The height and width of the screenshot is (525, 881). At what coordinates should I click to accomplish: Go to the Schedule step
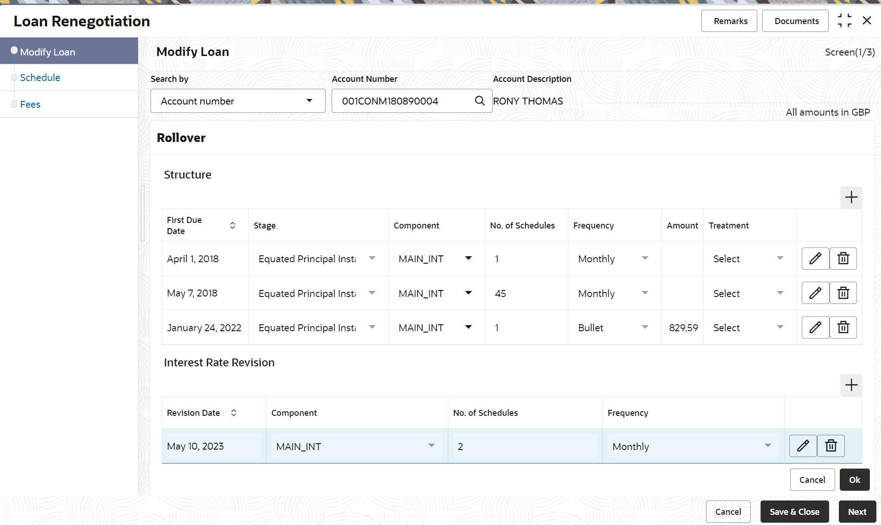40,78
